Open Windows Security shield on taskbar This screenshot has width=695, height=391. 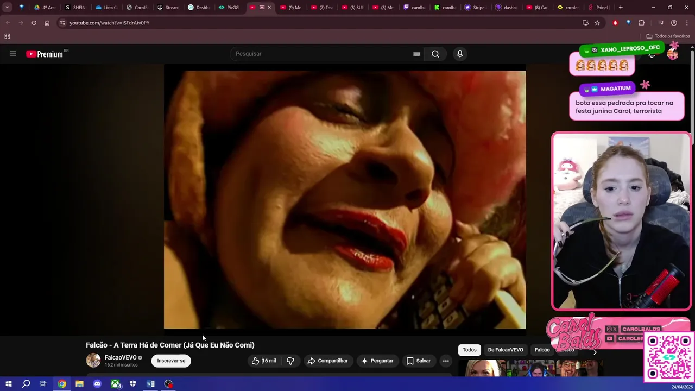tap(133, 384)
